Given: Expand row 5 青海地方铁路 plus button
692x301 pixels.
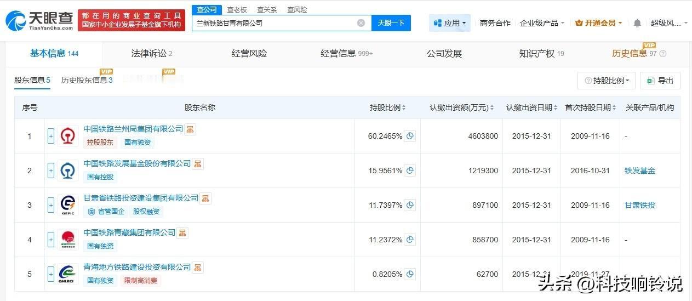Looking at the screenshot, I should tap(51, 274).
